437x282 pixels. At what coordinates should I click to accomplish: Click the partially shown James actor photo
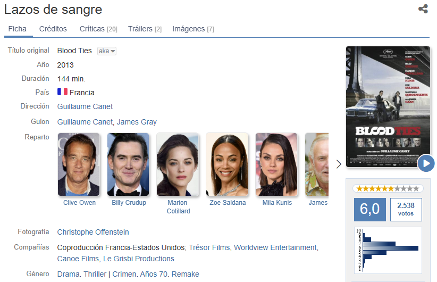[x=317, y=164]
